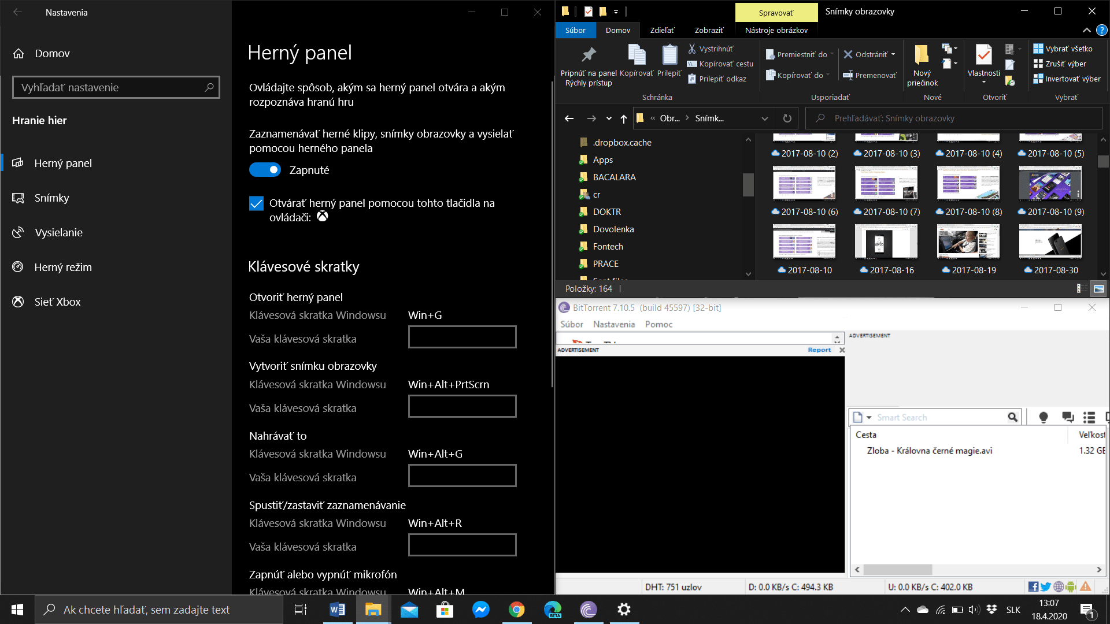1110x624 pixels.
Task: Switch to the Zdieľať ribbon tab
Action: (662, 30)
